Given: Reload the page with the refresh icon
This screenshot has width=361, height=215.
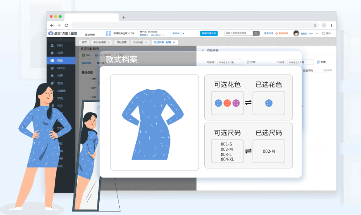Looking at the screenshot, I should tap(66, 25).
